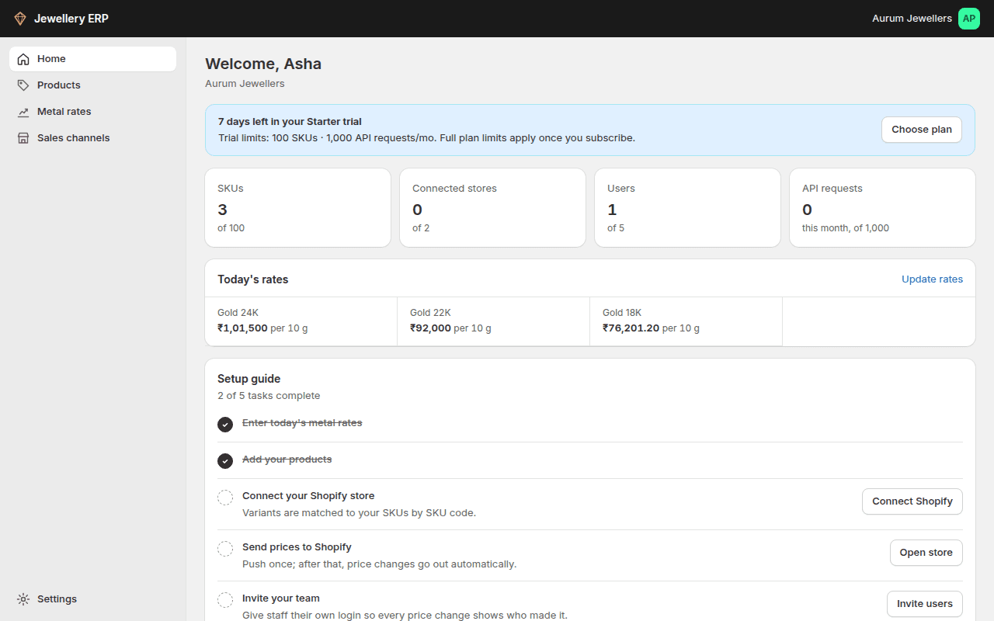Screen dimensions: 994x621
Task: Click 'Variants are matched to your SKUs' text
Action: [x=359, y=513]
